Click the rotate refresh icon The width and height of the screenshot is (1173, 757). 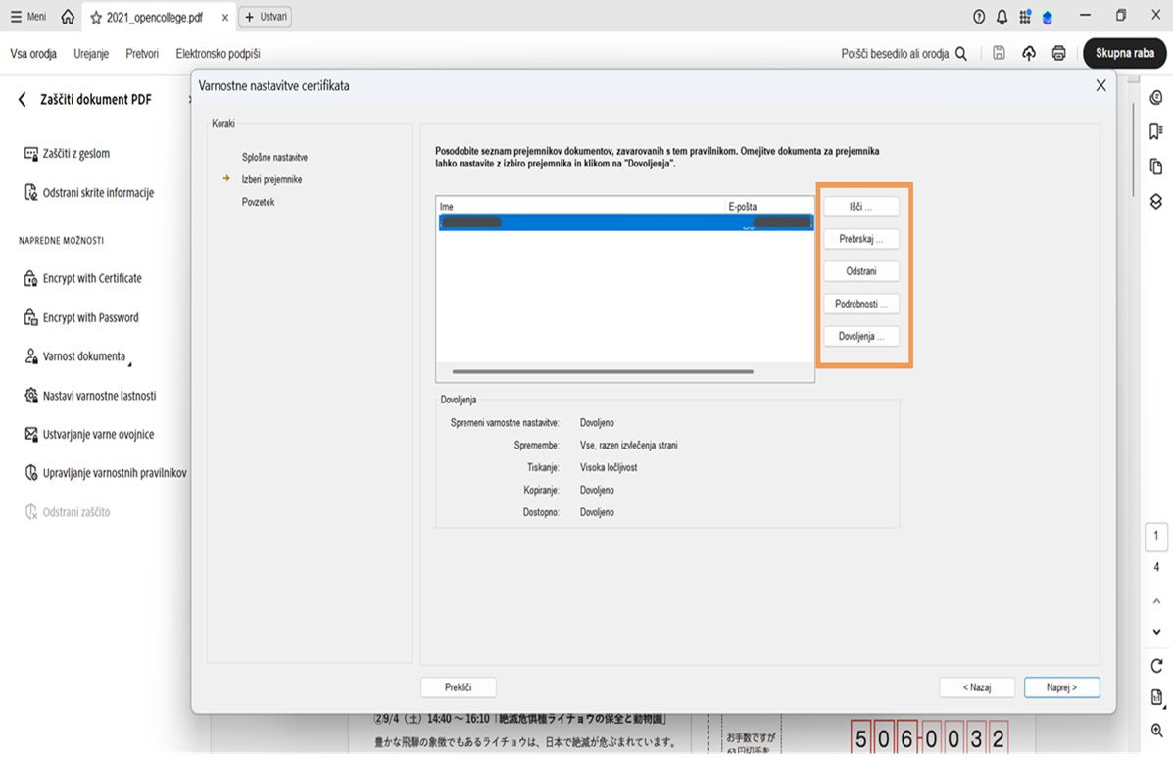coord(1156,666)
